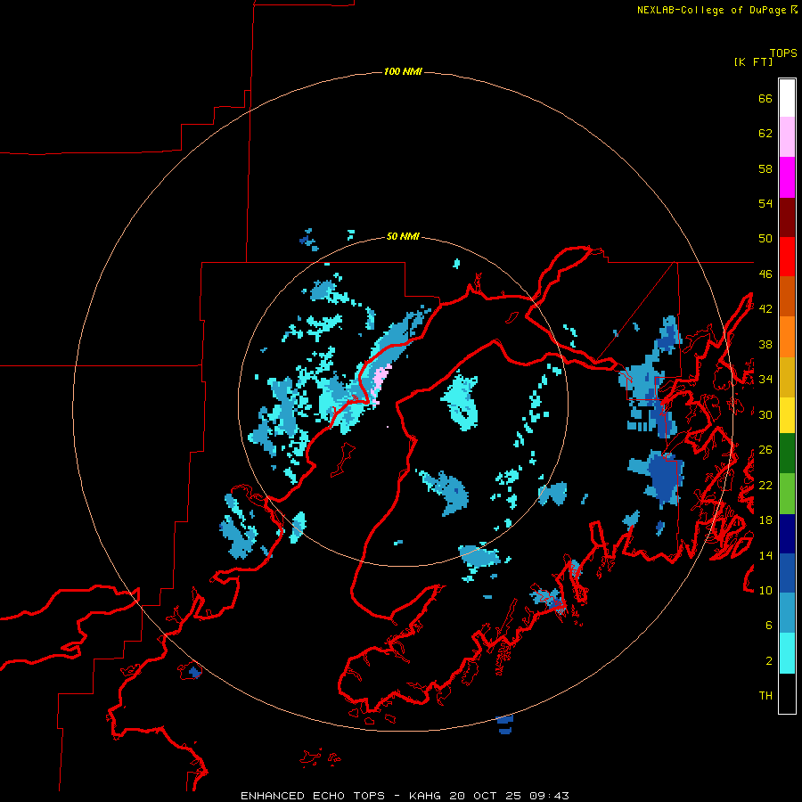Viewport: 802px width, 802px height.
Task: Click the magenta swatch on the color scale
Action: [x=787, y=177]
